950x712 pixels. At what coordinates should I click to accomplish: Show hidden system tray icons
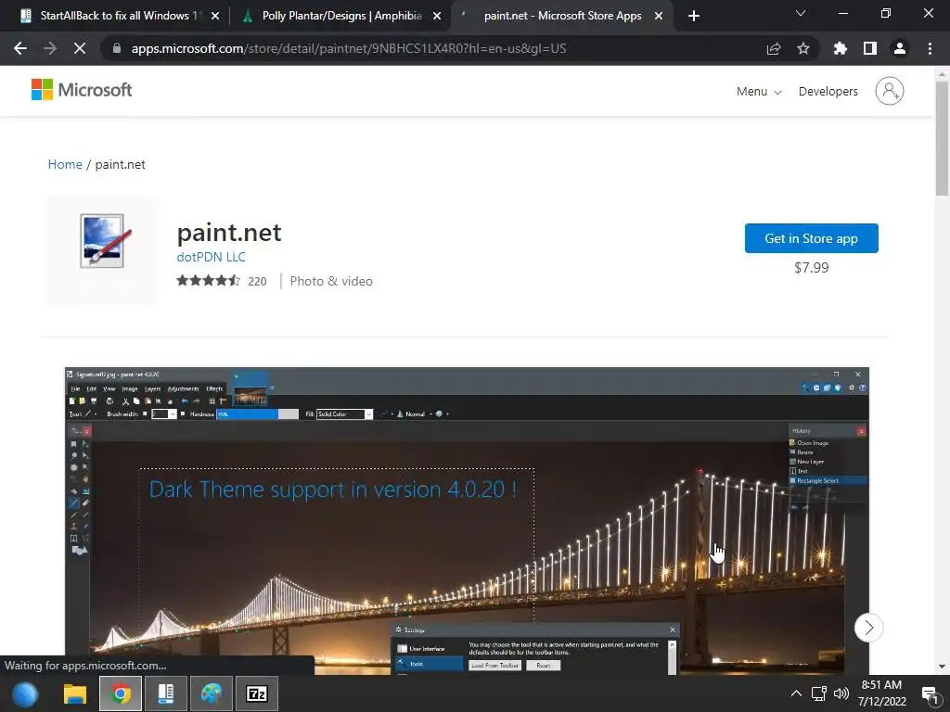click(x=796, y=693)
